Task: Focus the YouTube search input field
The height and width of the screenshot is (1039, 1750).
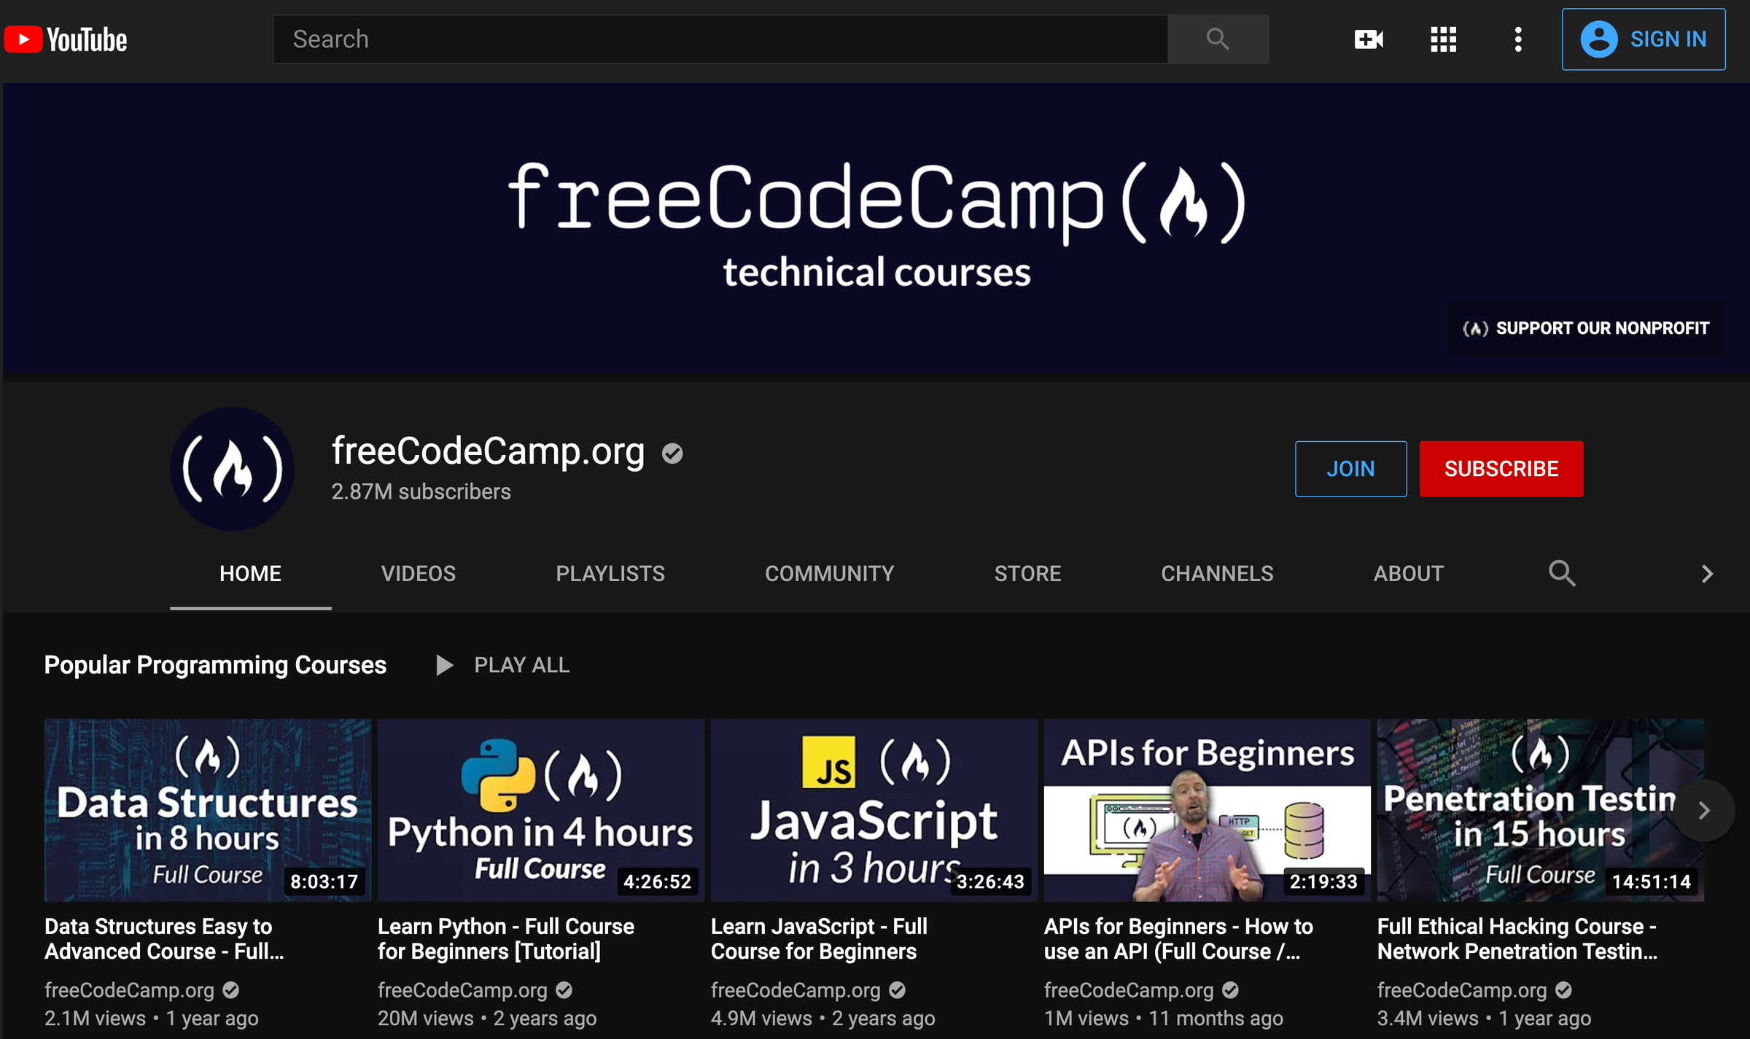Action: 719,39
